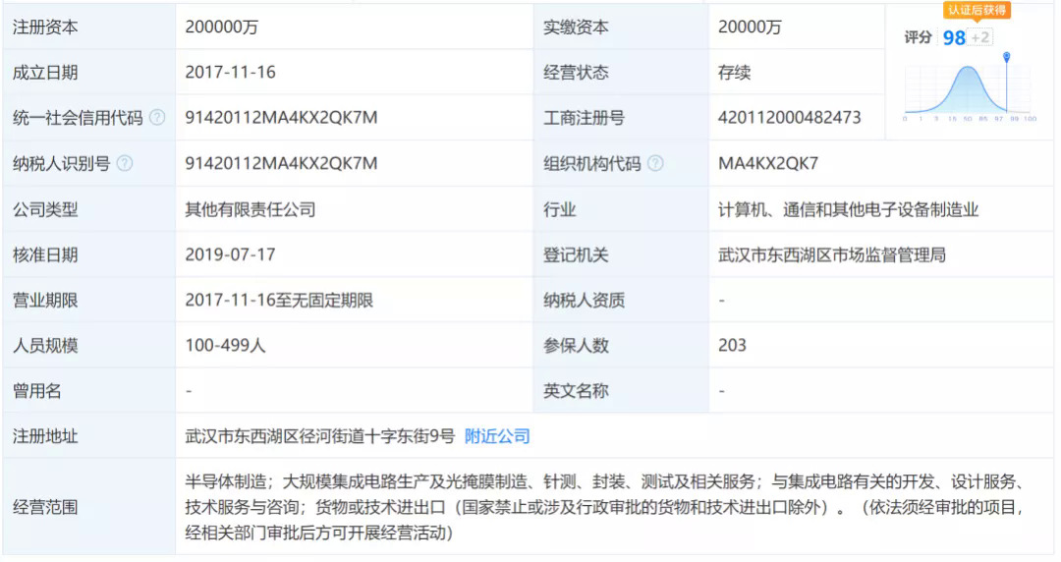This screenshot has height=562, width=1061.
Task: Click the 行业 value 计算机、通信和其他电子设备制造业
Action: point(848,209)
